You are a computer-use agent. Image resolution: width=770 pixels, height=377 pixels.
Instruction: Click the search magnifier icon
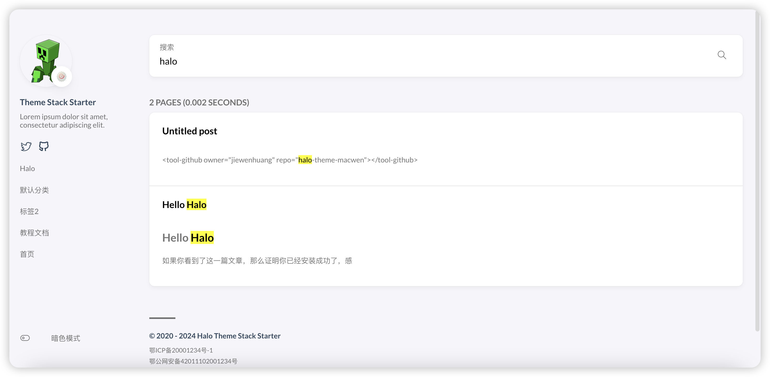tap(721, 55)
